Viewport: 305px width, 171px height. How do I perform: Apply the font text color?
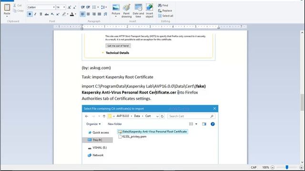click(x=72, y=14)
